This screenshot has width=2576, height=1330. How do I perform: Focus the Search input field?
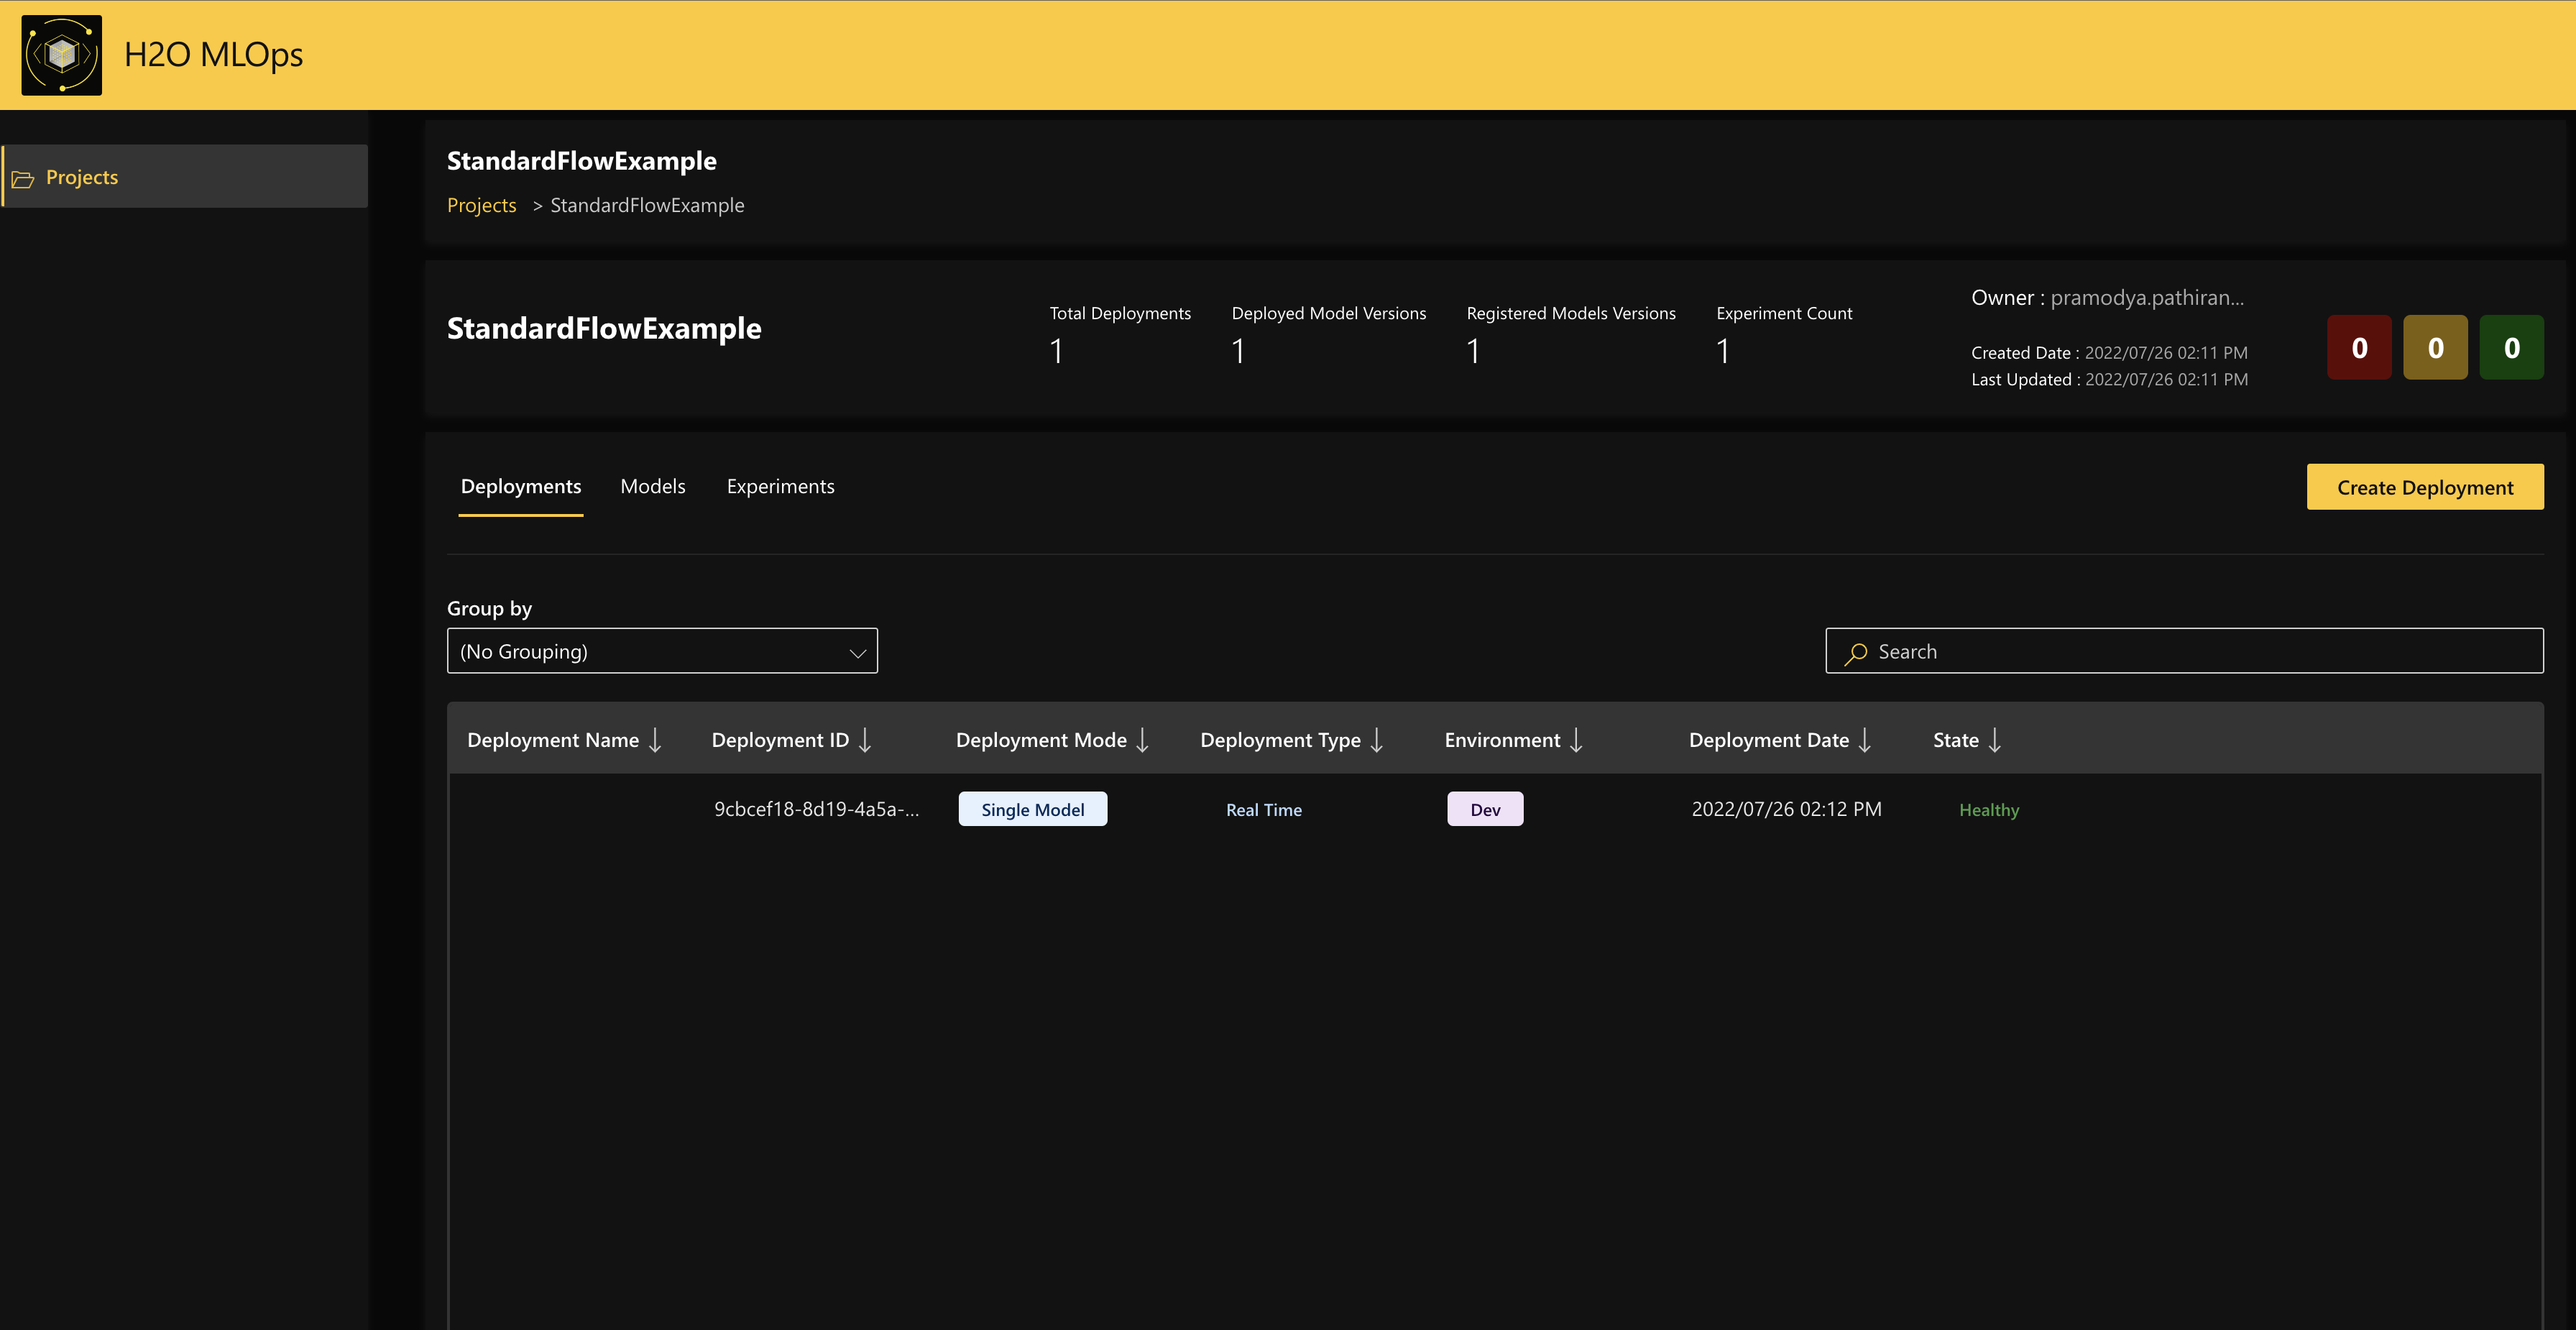point(2184,651)
